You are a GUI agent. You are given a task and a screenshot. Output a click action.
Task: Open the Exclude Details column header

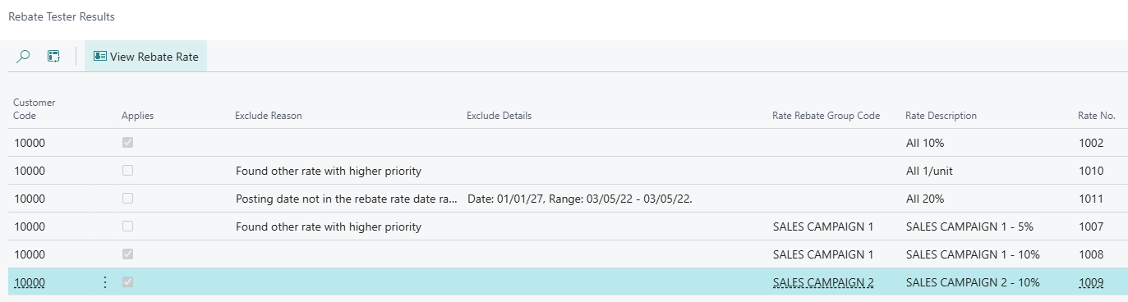pos(499,116)
